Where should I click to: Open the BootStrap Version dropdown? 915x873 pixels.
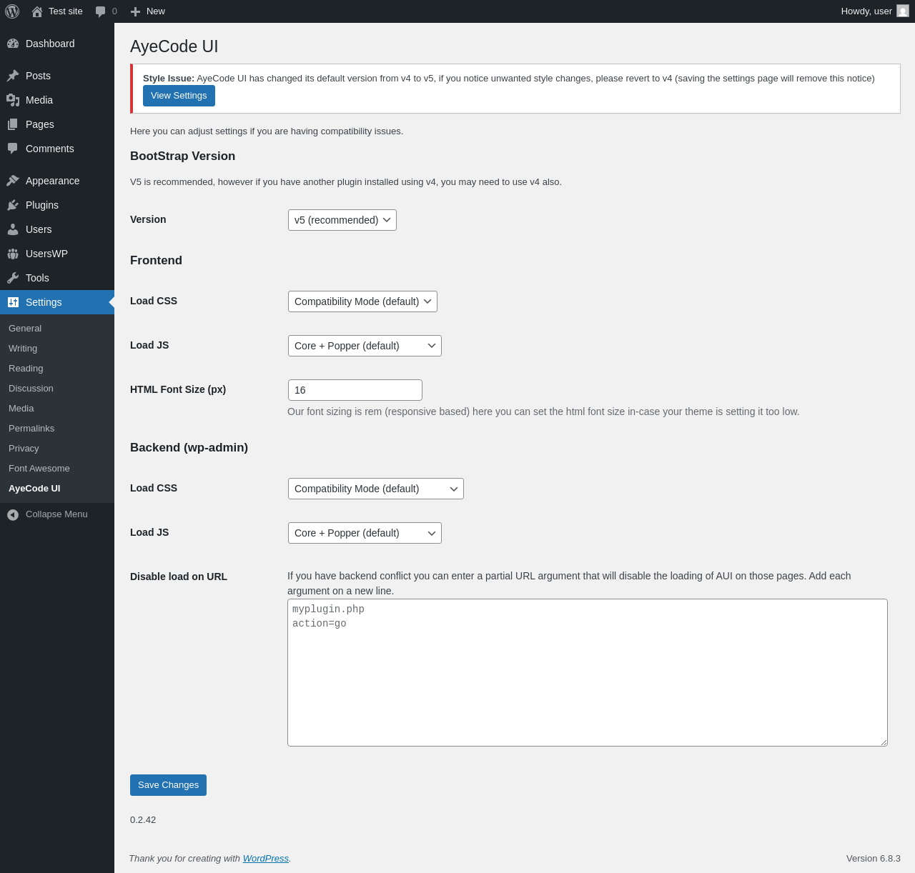[x=342, y=220]
